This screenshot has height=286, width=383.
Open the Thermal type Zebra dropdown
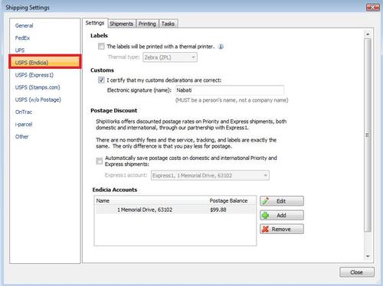click(170, 57)
